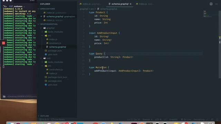Switch to the first index.js graphql tab
The height and width of the screenshot is (124, 221).
pyautogui.click(x=90, y=4)
